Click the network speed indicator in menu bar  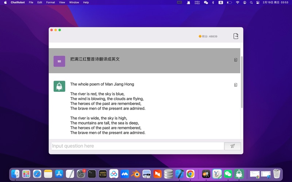click(197, 3)
